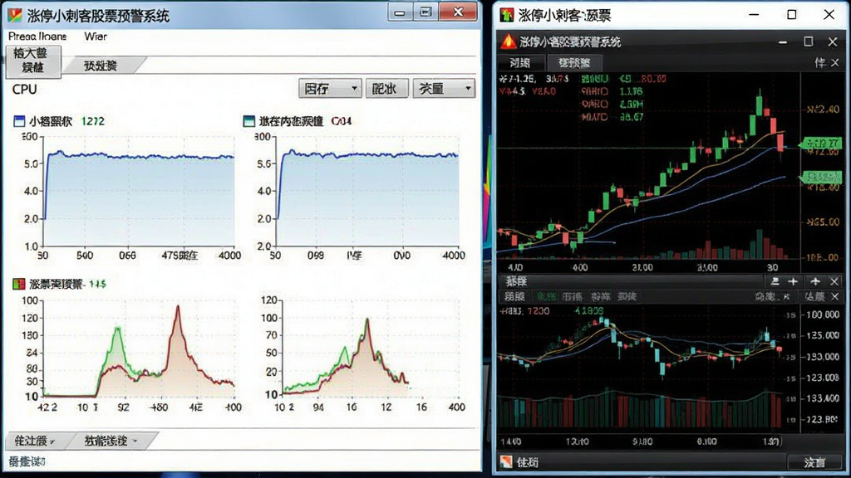The height and width of the screenshot is (478, 851).
Task: Expand the last dropdown in the CPU row
Action: coord(444,88)
